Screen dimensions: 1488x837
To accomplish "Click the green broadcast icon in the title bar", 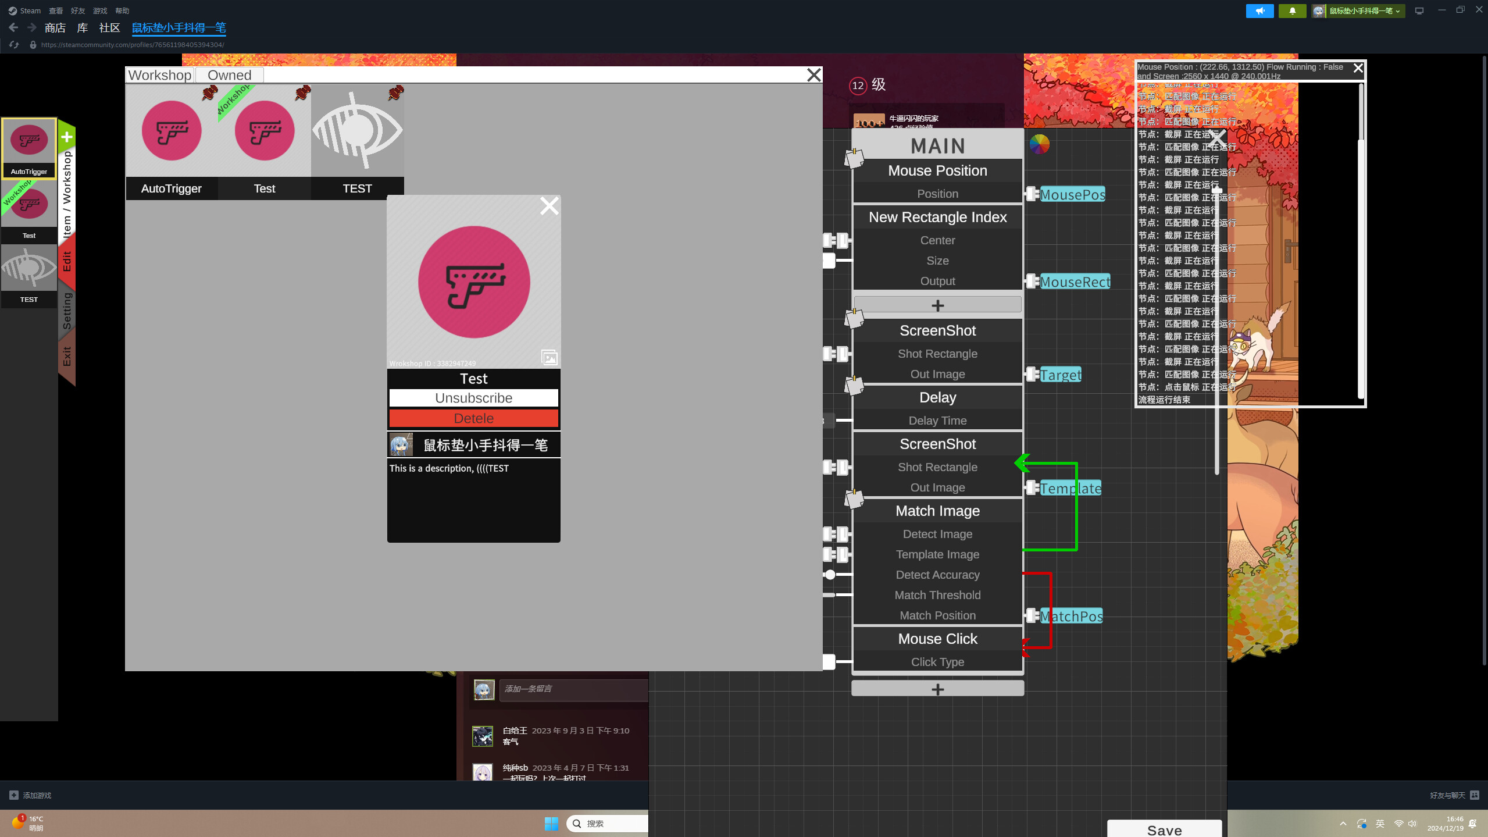I will pos(1259,10).
